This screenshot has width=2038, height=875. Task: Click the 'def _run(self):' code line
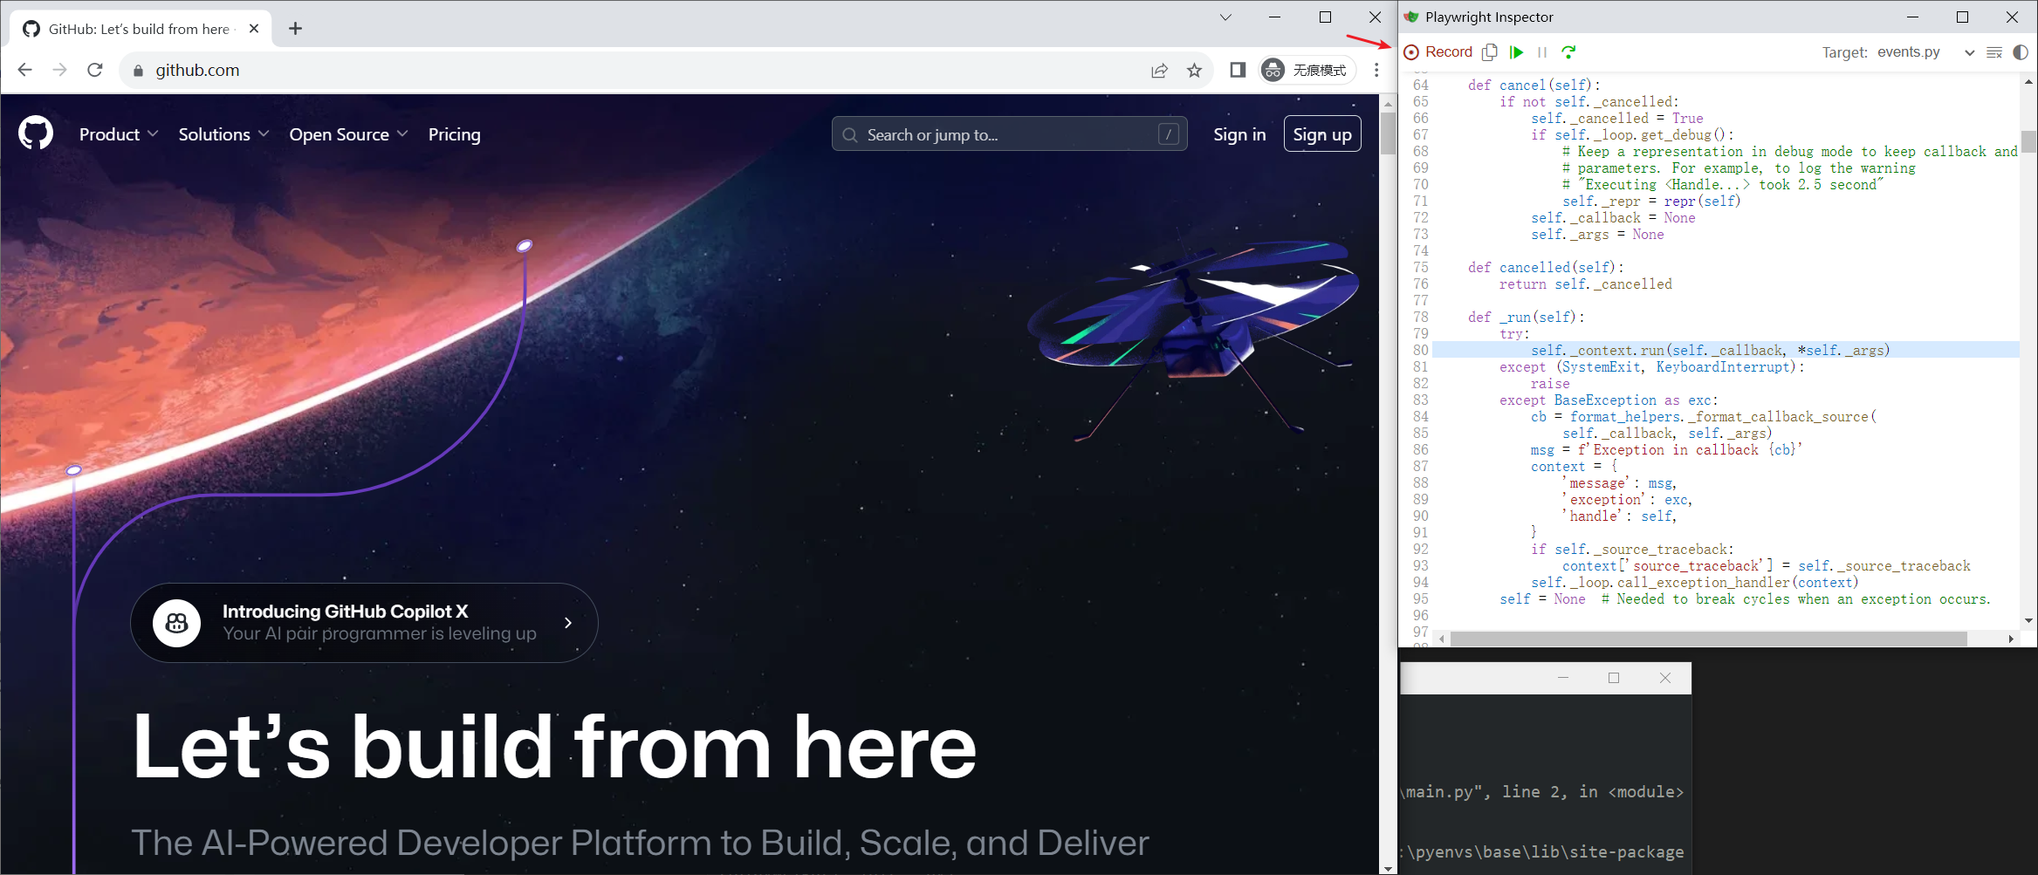click(x=1526, y=317)
